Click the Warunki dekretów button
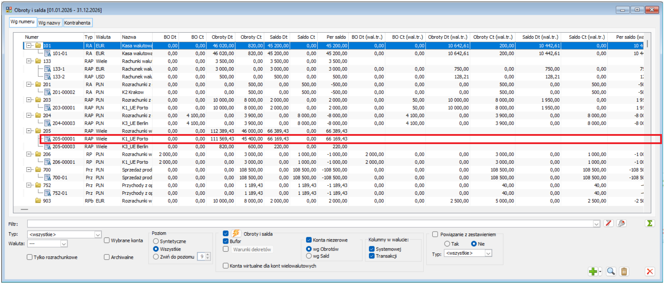Screen dimensions: 664x284 click(x=252, y=250)
